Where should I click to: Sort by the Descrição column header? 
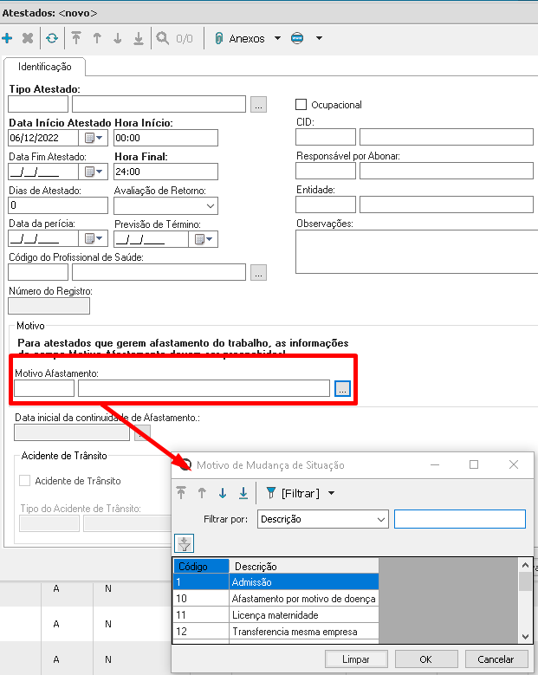pos(304,566)
